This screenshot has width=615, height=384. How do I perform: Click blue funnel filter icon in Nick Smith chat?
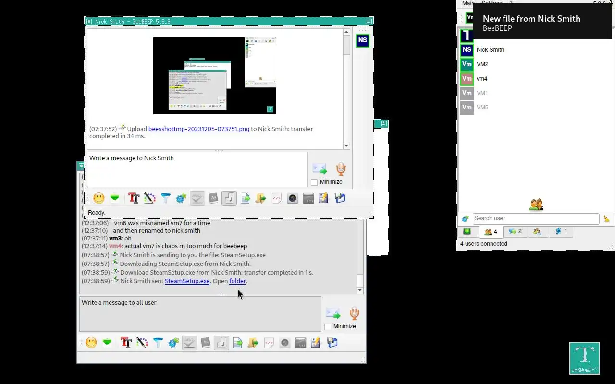coord(165,198)
